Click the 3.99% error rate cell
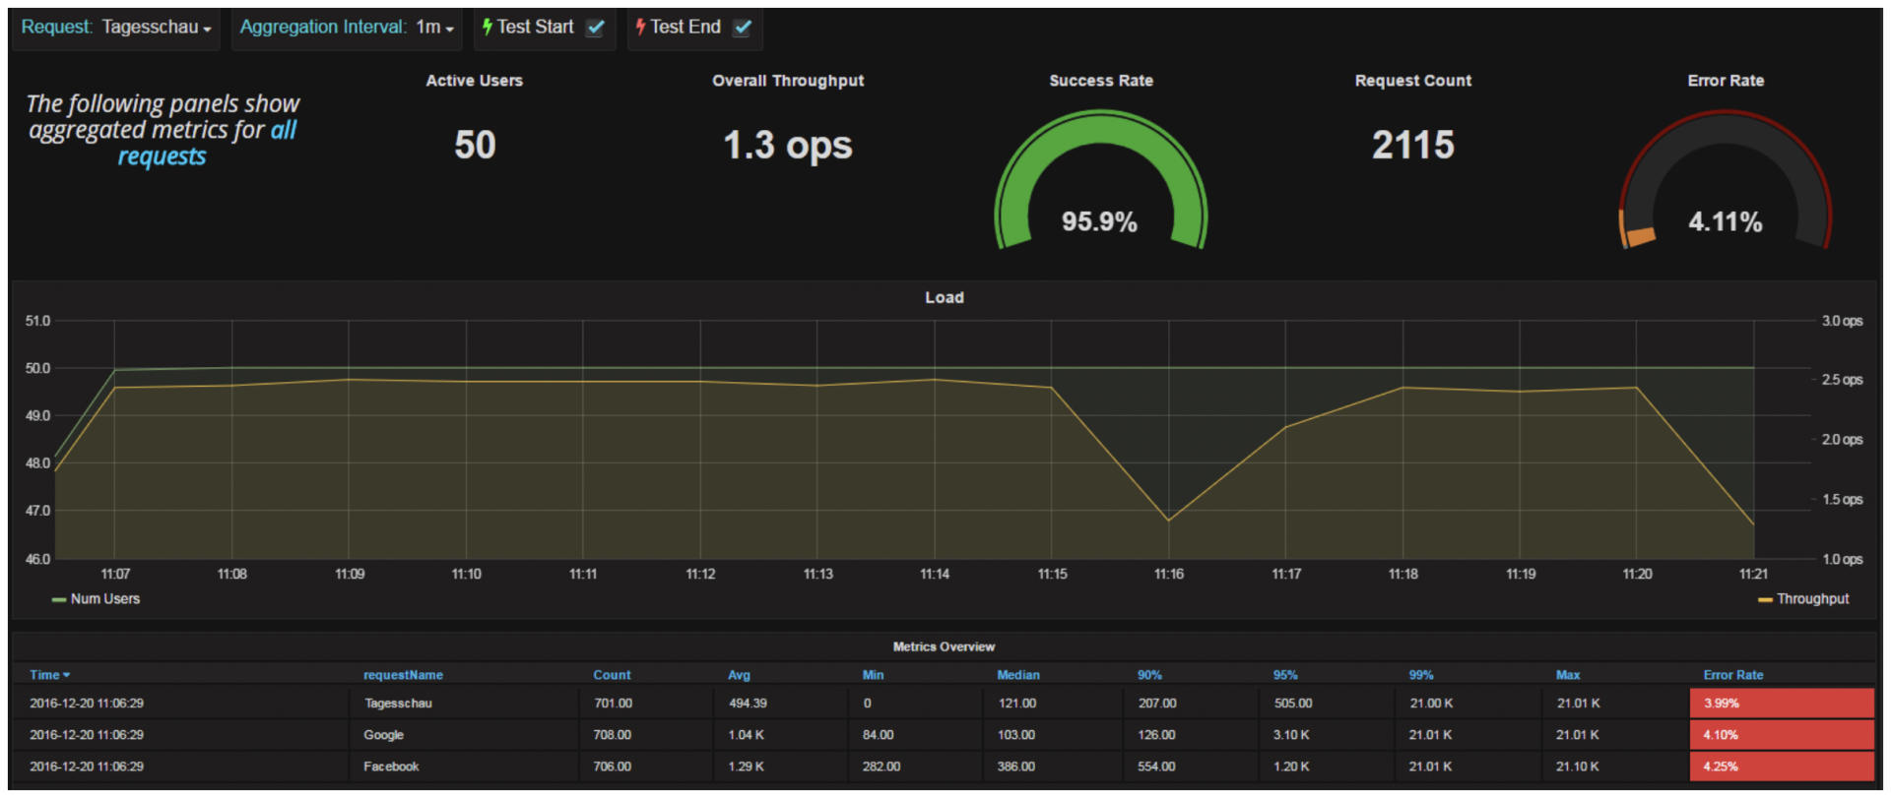The image size is (1891, 798). 1782,704
